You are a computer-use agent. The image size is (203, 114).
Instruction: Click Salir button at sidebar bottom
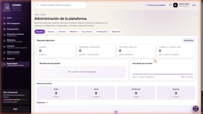(15, 109)
